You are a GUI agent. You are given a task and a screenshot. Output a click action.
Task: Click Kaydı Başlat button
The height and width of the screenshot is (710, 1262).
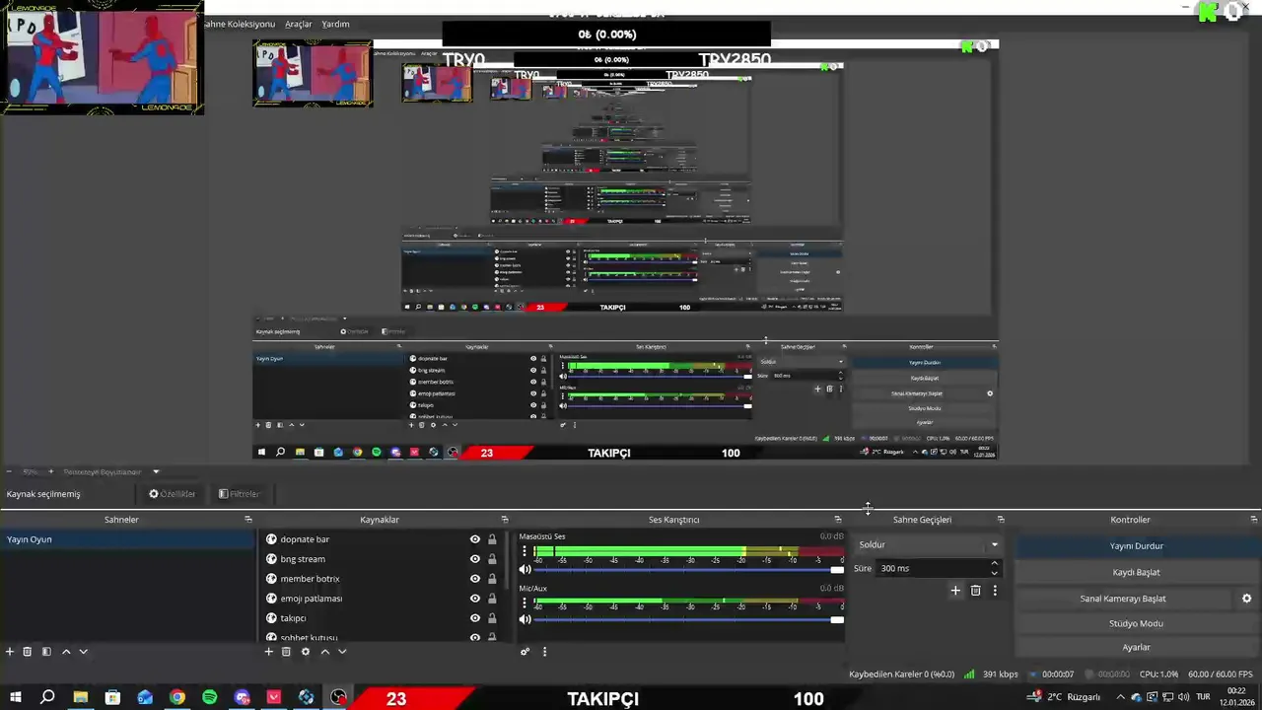tap(1137, 572)
